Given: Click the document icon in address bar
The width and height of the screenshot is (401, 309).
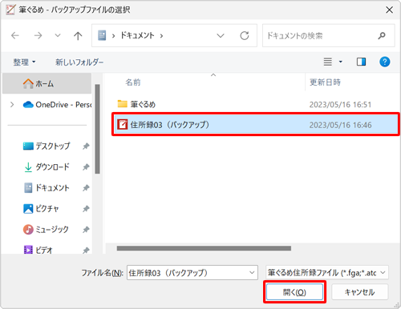Looking at the screenshot, I should (x=102, y=35).
